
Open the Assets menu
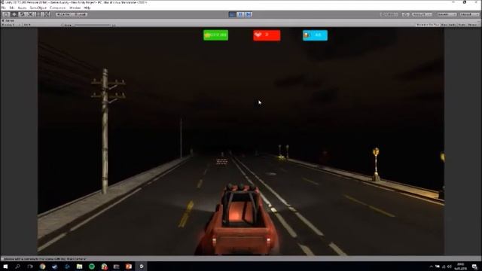(22, 8)
